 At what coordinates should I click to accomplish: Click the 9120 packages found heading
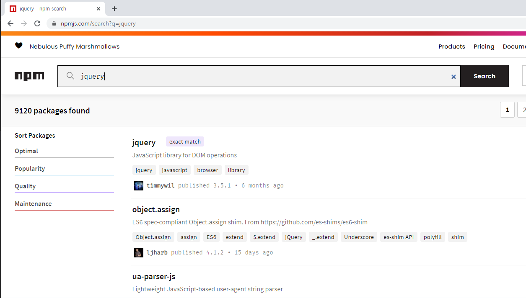[x=52, y=110]
